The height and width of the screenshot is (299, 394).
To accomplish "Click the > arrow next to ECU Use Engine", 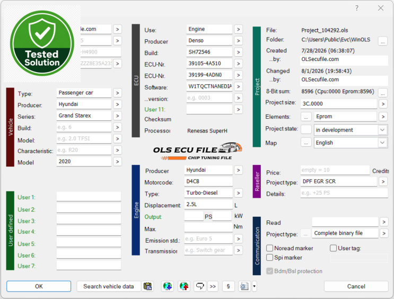I will (x=238, y=29).
